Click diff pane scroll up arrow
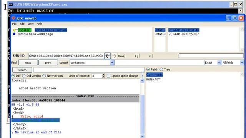Viewport: 246px width, 138px height. tap(142, 81)
